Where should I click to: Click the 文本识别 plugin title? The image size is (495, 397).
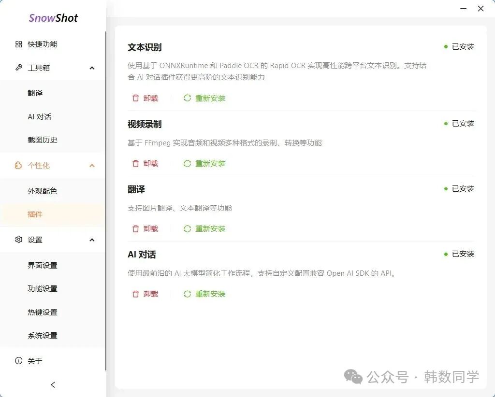[145, 47]
